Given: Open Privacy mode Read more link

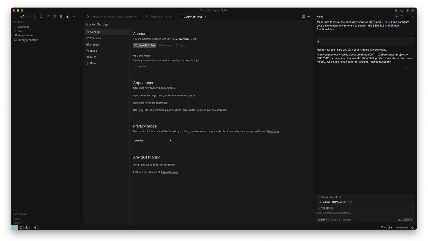Looking at the screenshot, I should click(273, 131).
